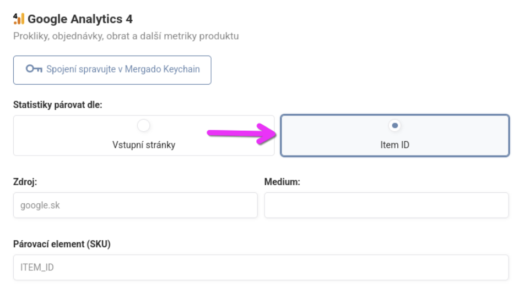Click the "Medium:" field label

[x=282, y=182]
